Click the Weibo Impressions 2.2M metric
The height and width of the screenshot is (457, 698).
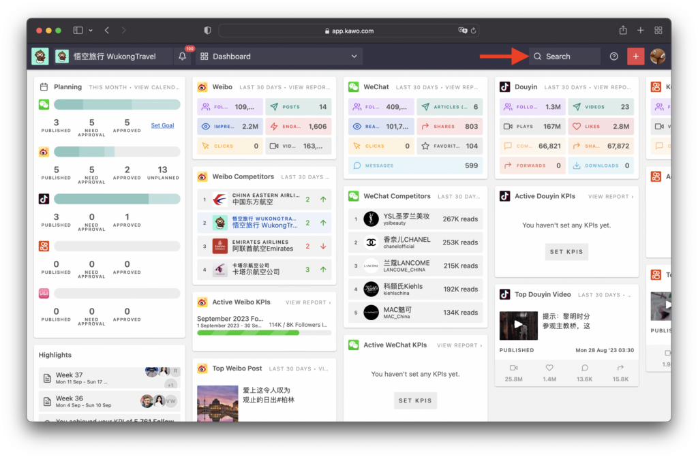[x=230, y=127]
